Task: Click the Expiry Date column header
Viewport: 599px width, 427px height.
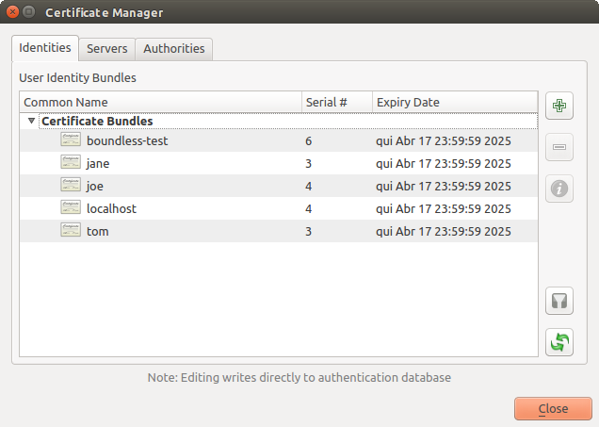Action: point(452,102)
